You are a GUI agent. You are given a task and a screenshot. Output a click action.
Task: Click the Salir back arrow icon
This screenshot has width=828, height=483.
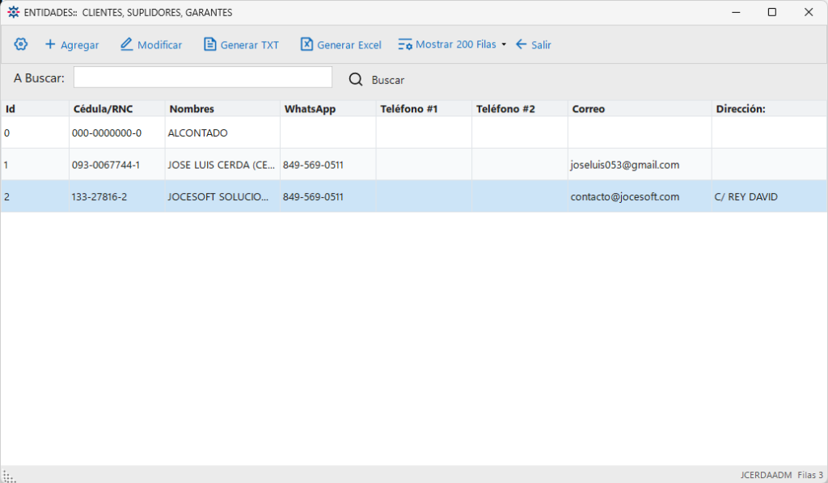tap(522, 44)
